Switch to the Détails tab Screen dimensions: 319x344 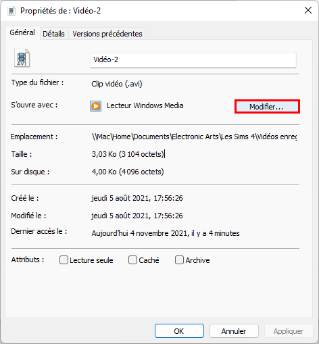pyautogui.click(x=53, y=34)
